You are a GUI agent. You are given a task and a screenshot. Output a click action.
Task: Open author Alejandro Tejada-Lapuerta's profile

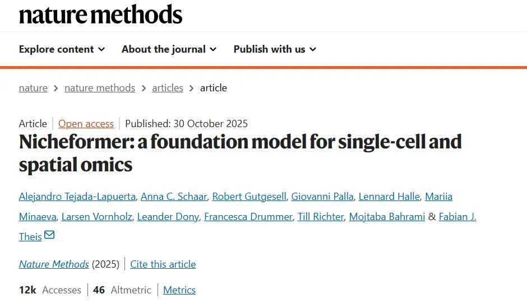[x=77, y=197]
